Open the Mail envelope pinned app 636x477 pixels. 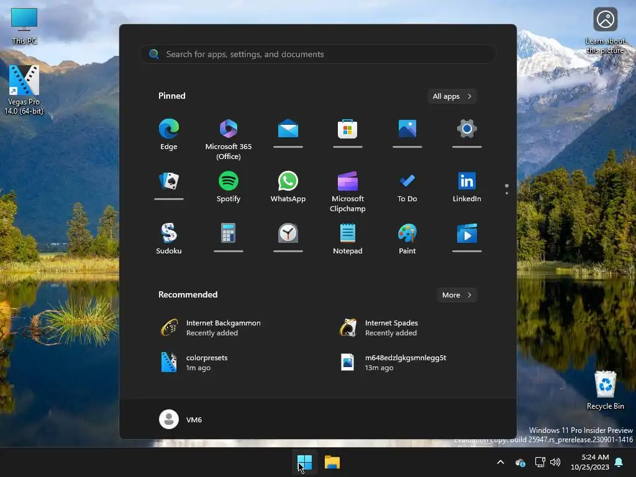coord(288,134)
